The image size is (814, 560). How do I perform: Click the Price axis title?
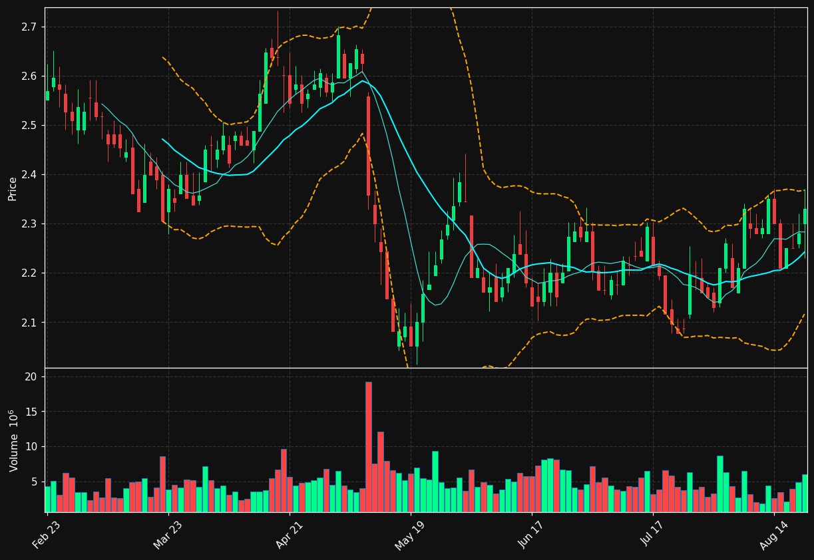[13, 188]
